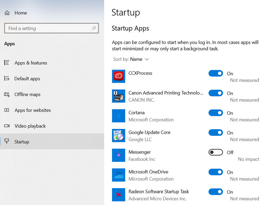Image resolution: width=274 pixels, height=205 pixels.
Task: Click the Startup Apps heading
Action: [x=130, y=28]
